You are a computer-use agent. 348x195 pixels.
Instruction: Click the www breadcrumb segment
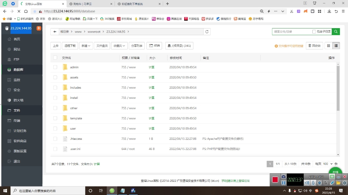[78, 31]
